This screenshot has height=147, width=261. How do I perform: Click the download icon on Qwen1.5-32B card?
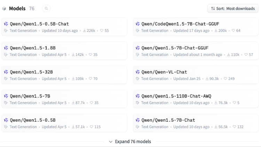[73, 79]
